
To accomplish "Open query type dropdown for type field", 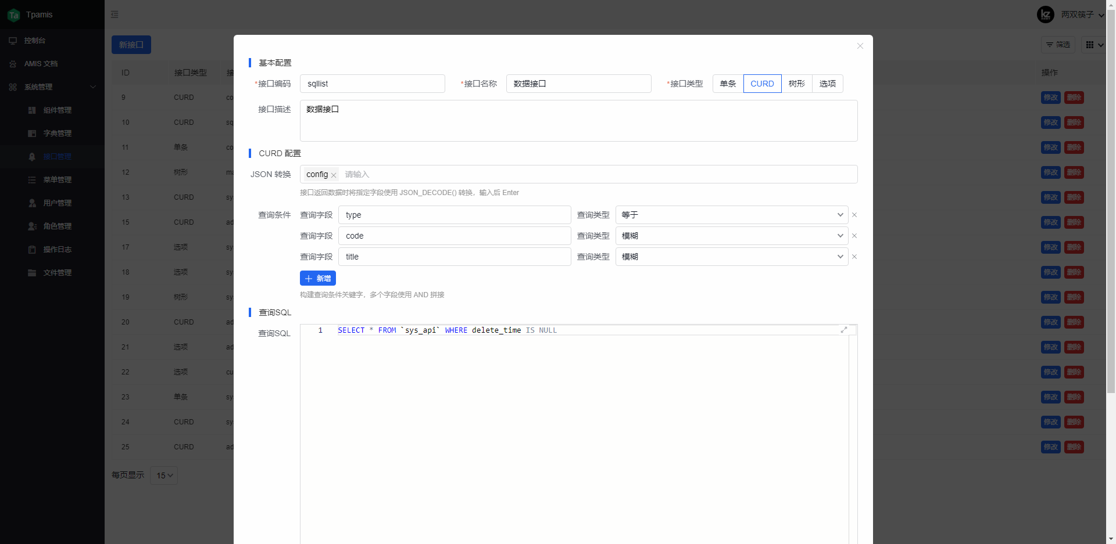I will (x=732, y=215).
